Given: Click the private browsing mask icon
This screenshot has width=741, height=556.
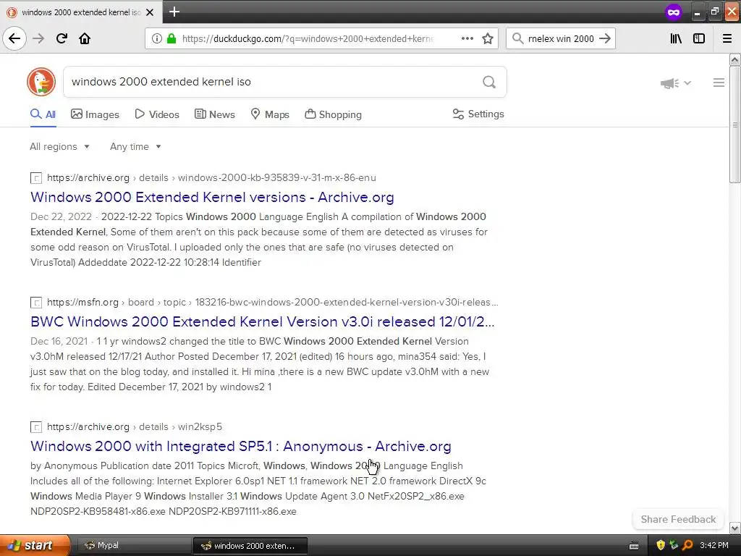Looking at the screenshot, I should (674, 12).
